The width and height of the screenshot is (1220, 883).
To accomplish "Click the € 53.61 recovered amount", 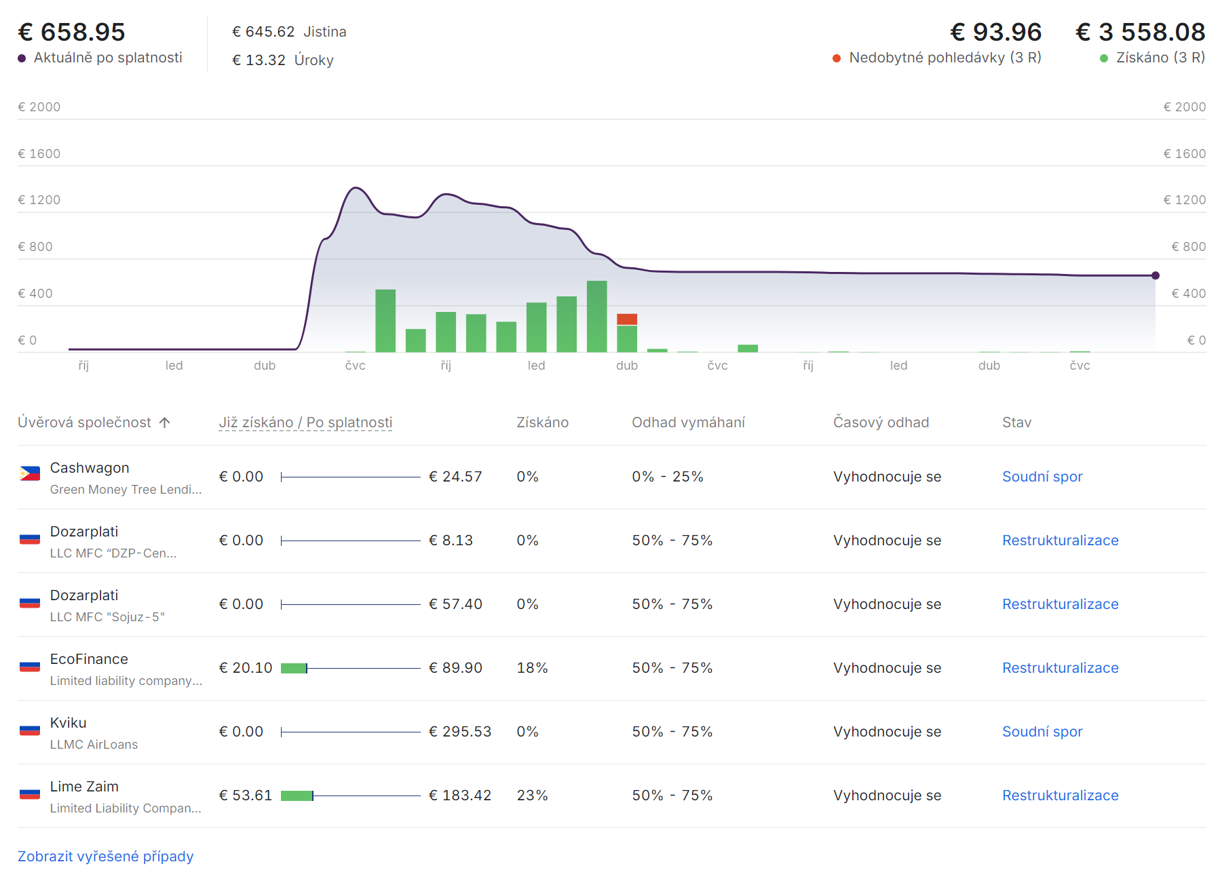I will (246, 796).
